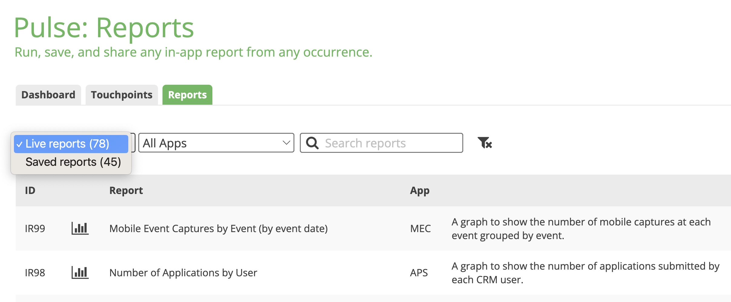Screen dimensions: 731x302
Task: Click the bar chart icon for IR98
Action: pos(80,273)
